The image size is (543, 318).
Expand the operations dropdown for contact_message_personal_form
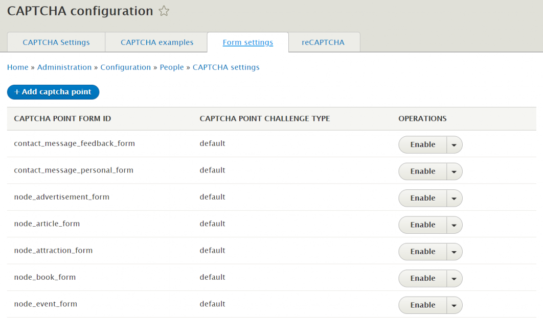[x=454, y=171]
